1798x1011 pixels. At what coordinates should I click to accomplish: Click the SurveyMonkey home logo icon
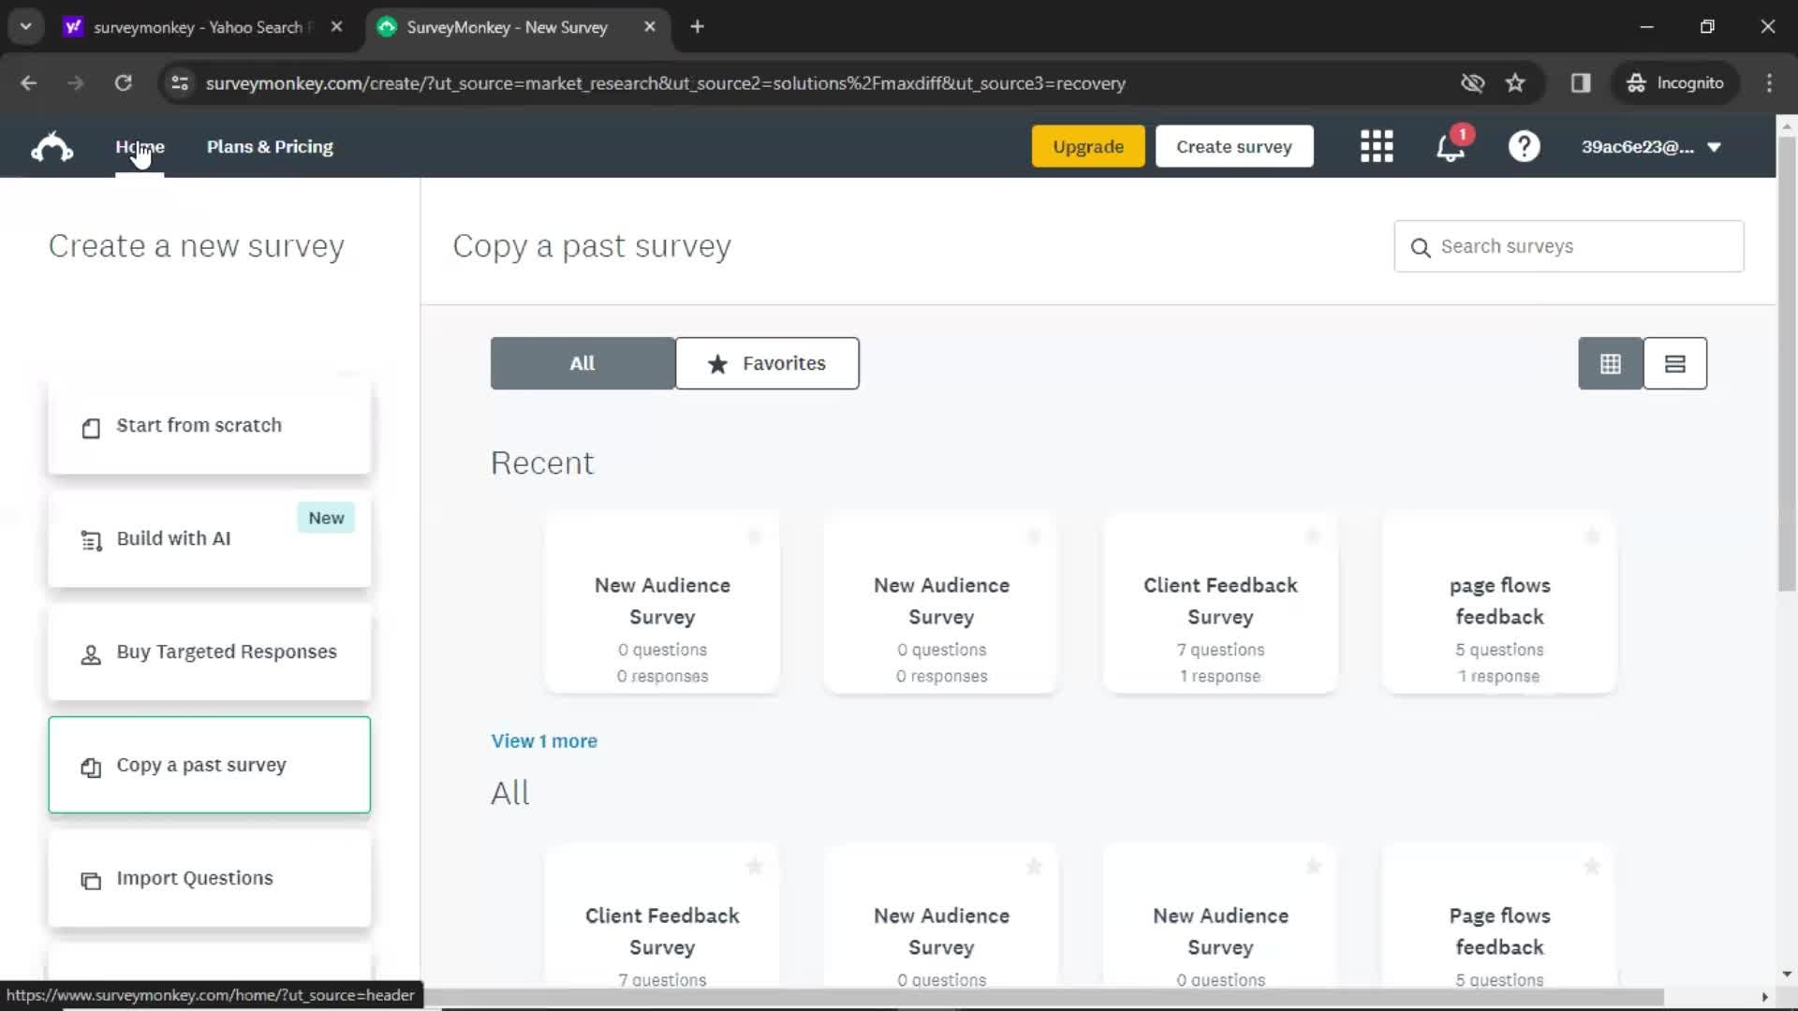click(x=52, y=146)
